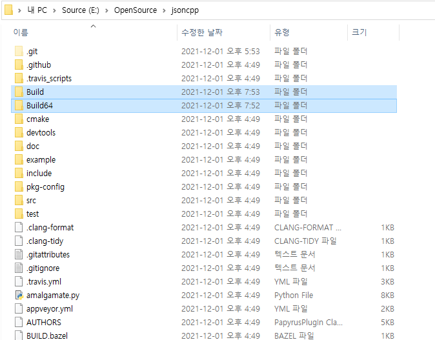Select the .travis_scripts folder name
Viewport: 435px width, 340px height.
(49, 79)
